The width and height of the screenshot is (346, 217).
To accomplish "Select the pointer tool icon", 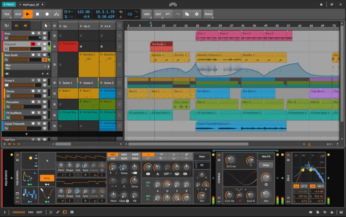I will coord(46,26).
